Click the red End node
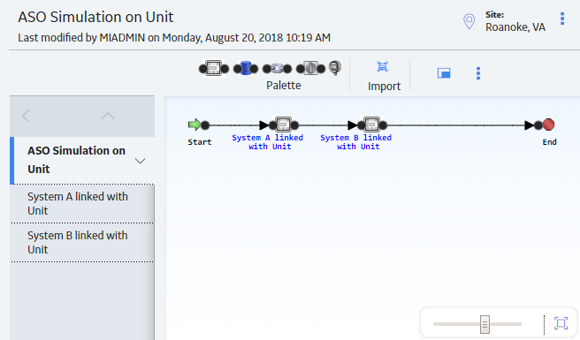Viewport: 580px width, 340px height. tap(548, 125)
